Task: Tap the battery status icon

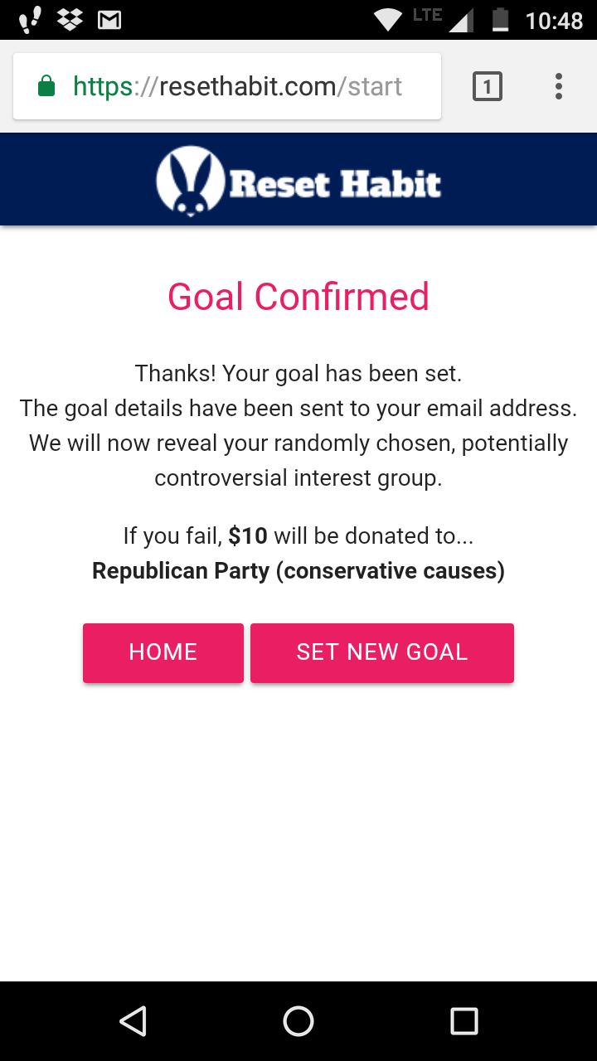Action: point(500,20)
